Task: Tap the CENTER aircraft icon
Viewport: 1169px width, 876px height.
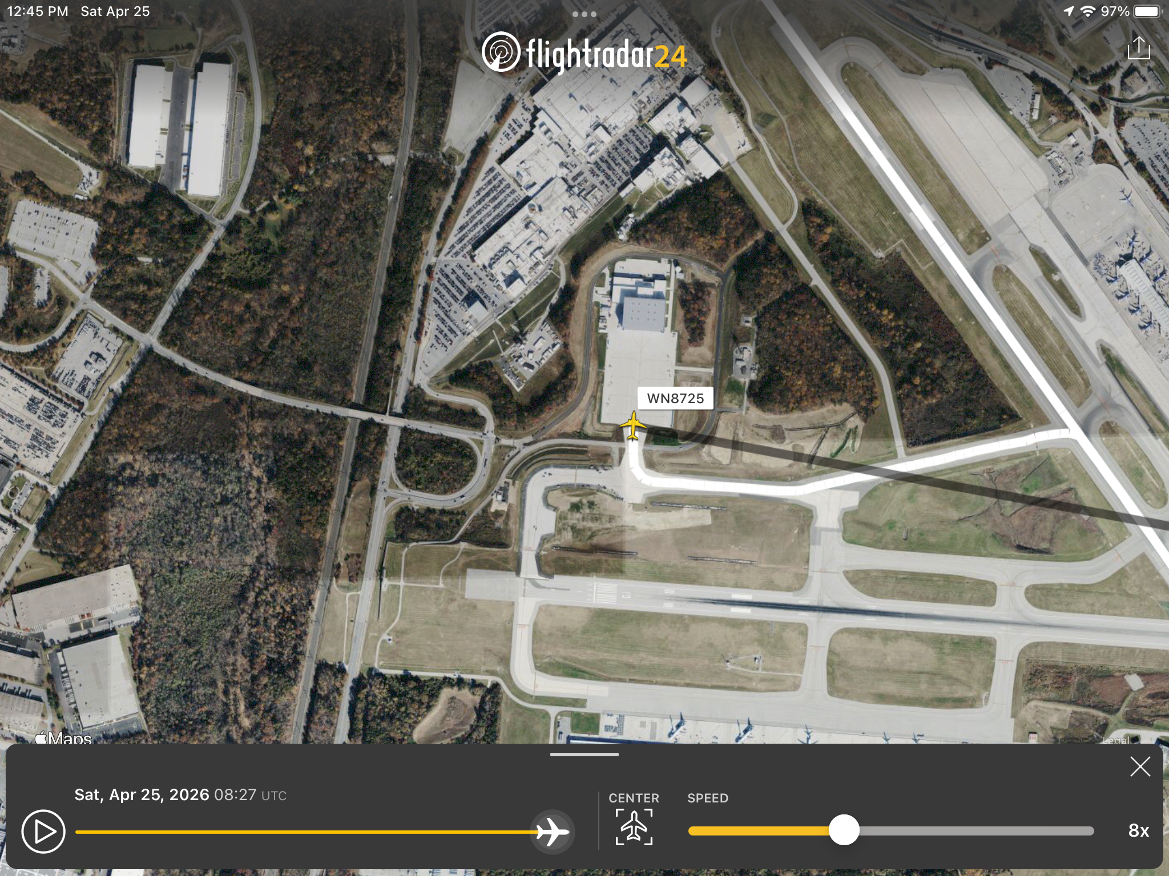Action: click(634, 827)
